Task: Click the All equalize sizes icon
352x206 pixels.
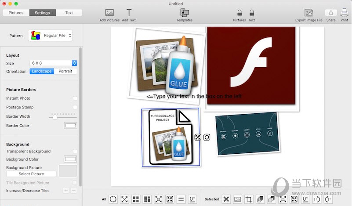Action: coord(181,199)
